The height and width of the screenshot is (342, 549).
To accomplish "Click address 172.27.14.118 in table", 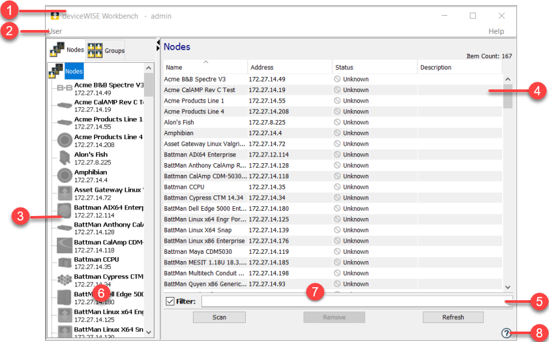I will point(269,176).
